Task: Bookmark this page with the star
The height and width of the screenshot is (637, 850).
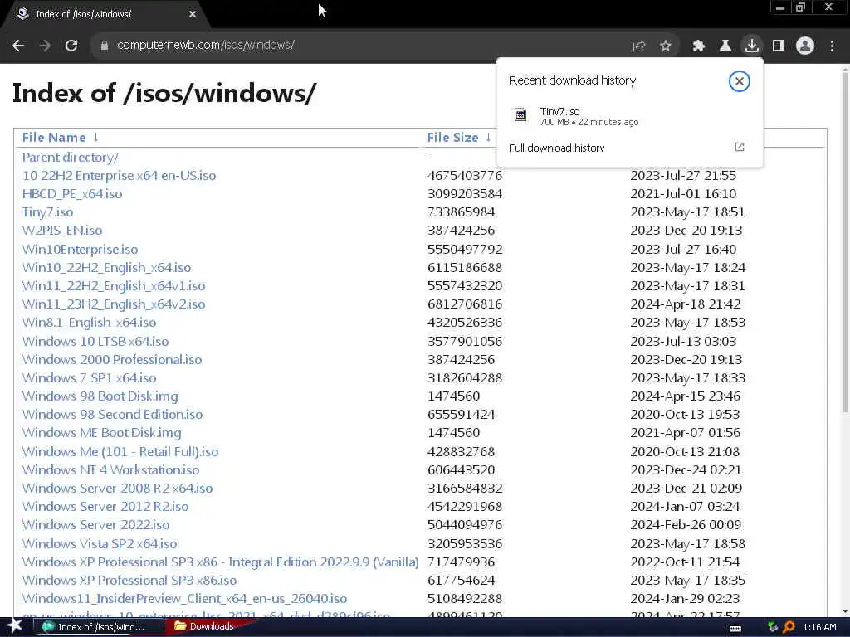Action: point(666,46)
